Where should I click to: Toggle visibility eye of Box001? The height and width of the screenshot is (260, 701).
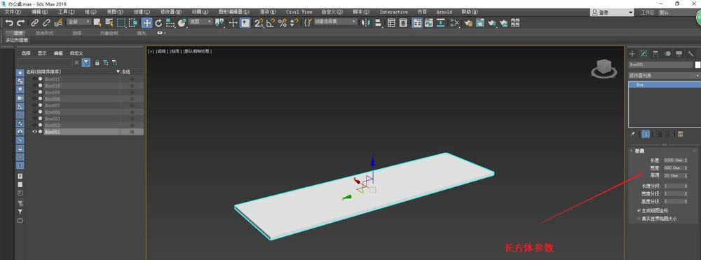(34, 132)
